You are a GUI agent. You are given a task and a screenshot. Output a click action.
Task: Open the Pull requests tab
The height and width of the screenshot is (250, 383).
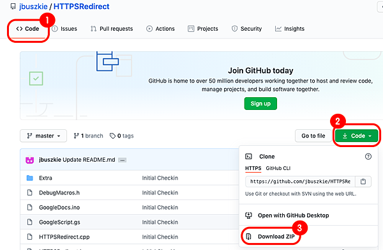(112, 29)
